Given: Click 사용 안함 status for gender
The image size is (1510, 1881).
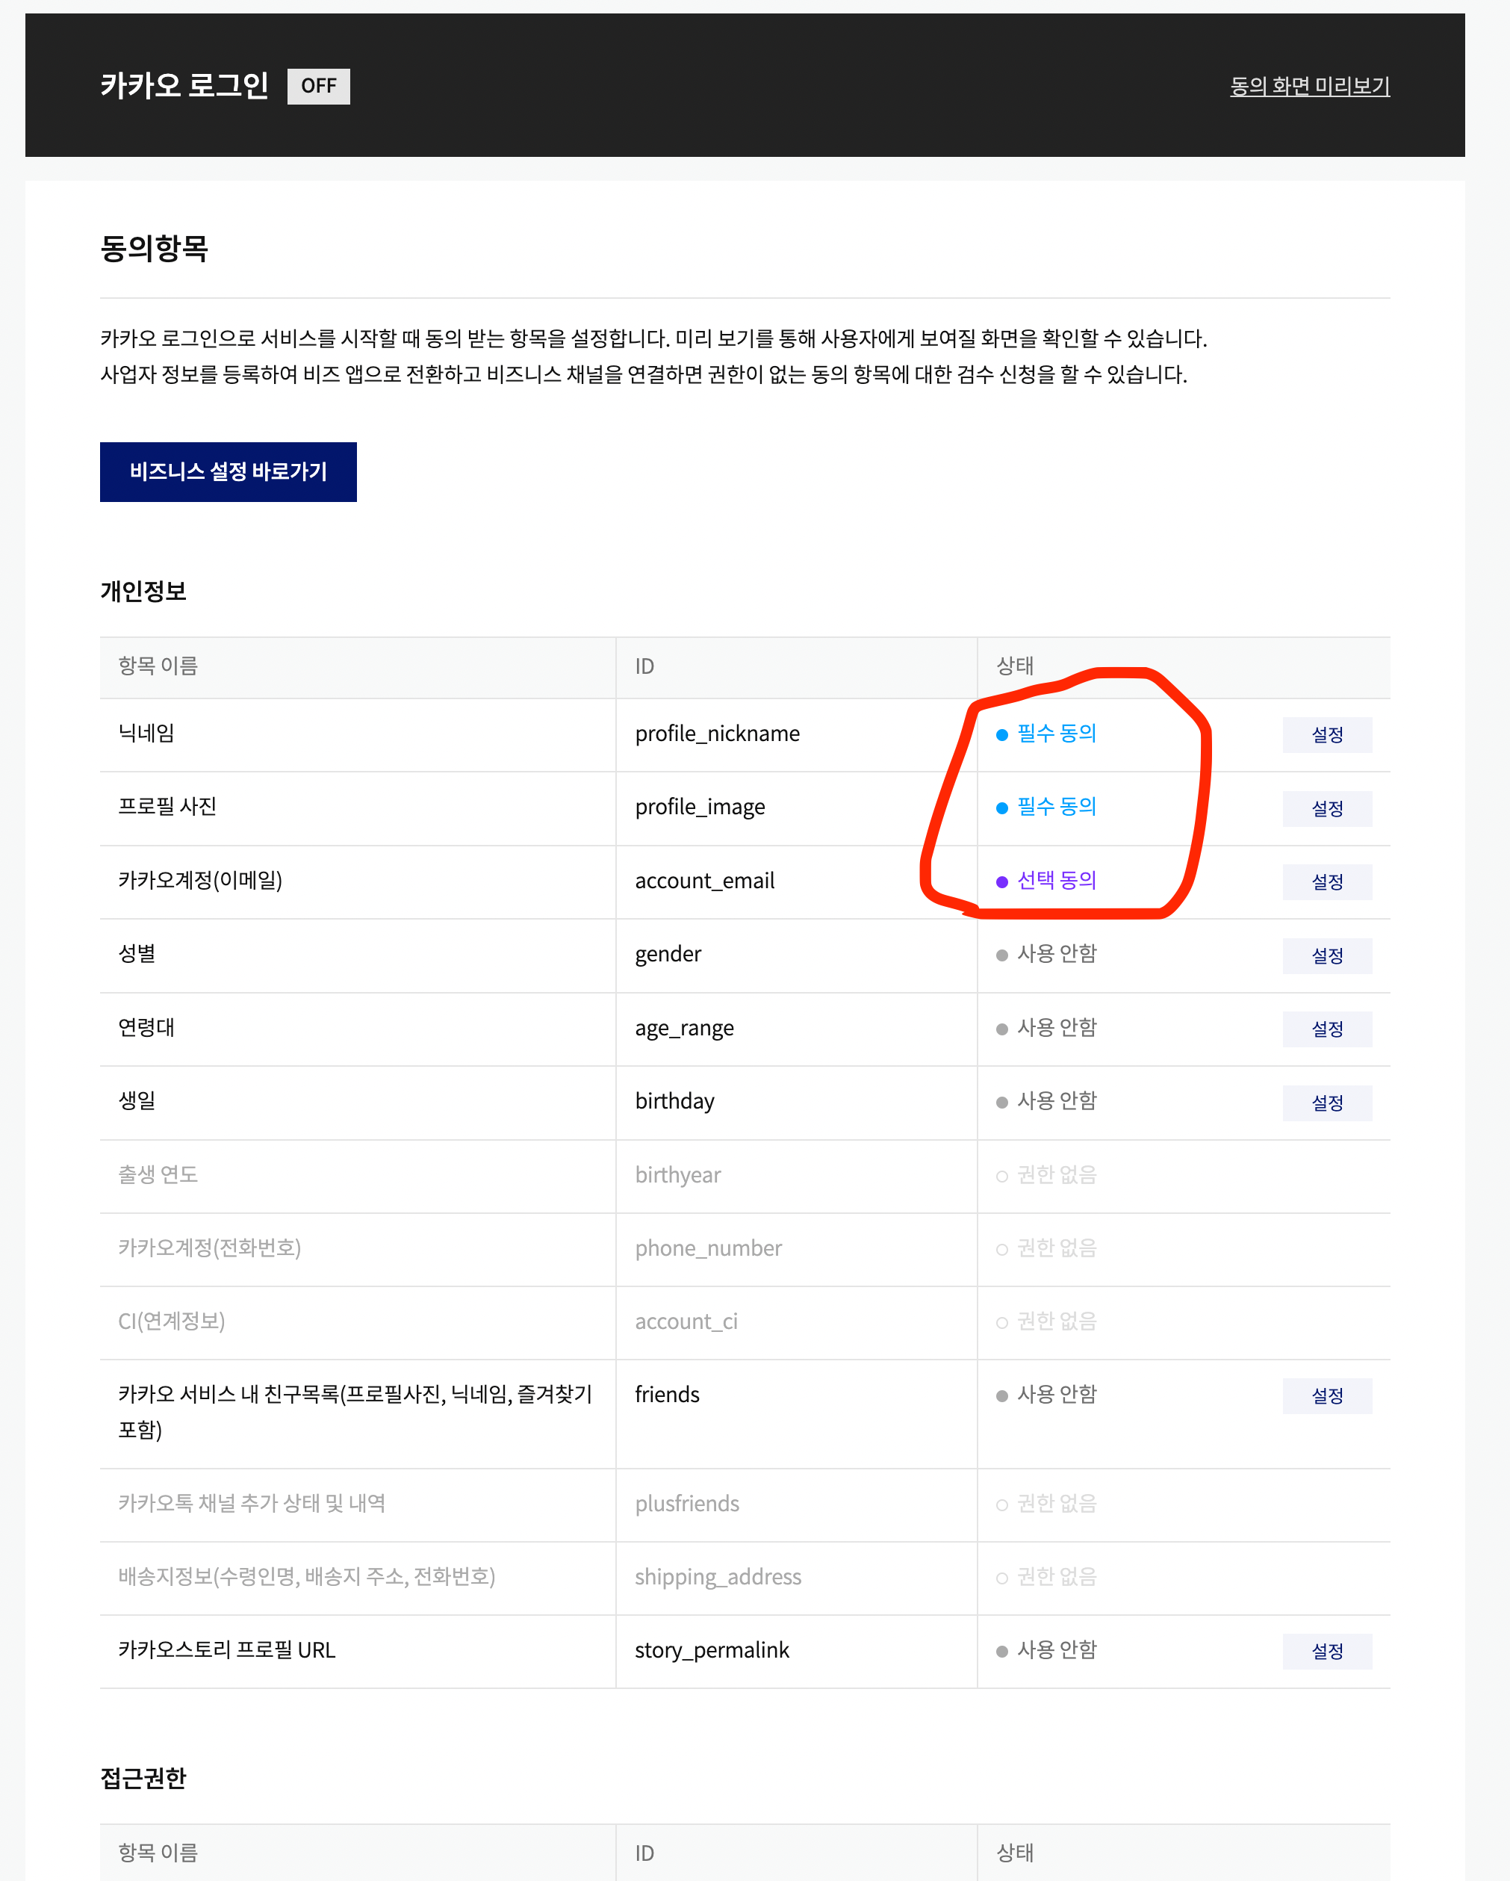Looking at the screenshot, I should coord(1055,954).
